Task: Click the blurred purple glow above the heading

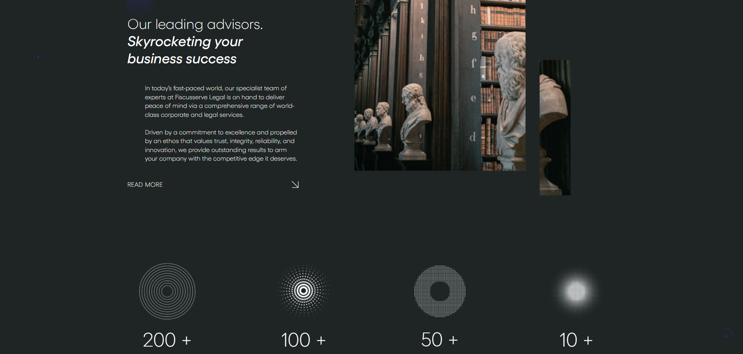Action: (x=140, y=5)
